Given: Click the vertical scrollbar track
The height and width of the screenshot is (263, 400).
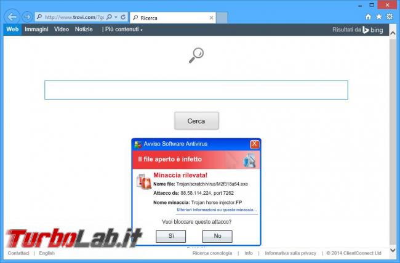Looking at the screenshot, I should (x=393, y=142).
